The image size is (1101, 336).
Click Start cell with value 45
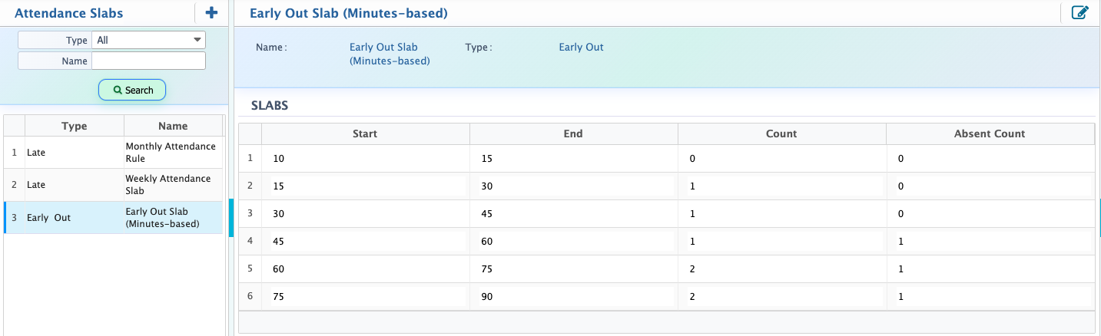(365, 241)
